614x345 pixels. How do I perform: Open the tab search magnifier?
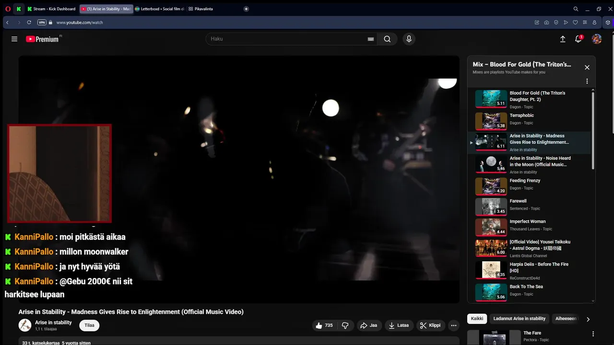pyautogui.click(x=576, y=9)
